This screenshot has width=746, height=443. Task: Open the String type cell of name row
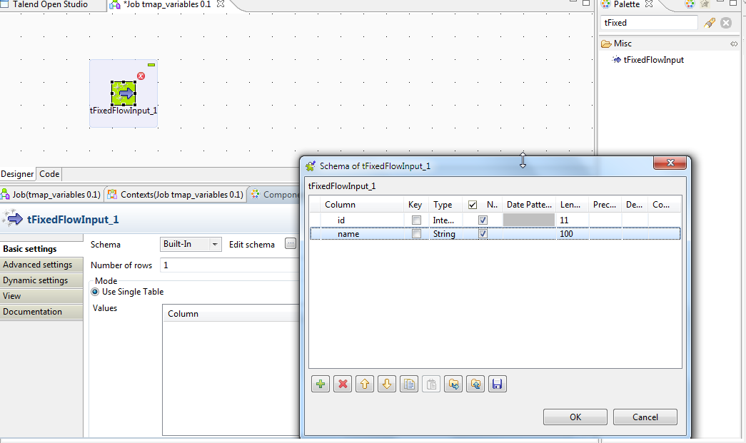pos(444,234)
